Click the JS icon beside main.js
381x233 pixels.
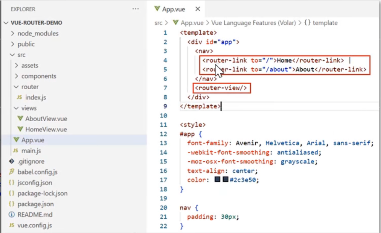pyautogui.click(x=16, y=151)
